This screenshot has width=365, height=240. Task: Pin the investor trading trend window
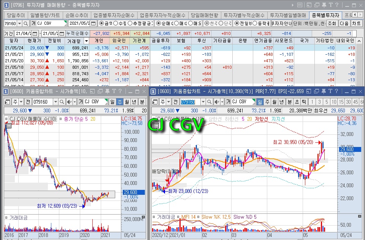click(324, 5)
